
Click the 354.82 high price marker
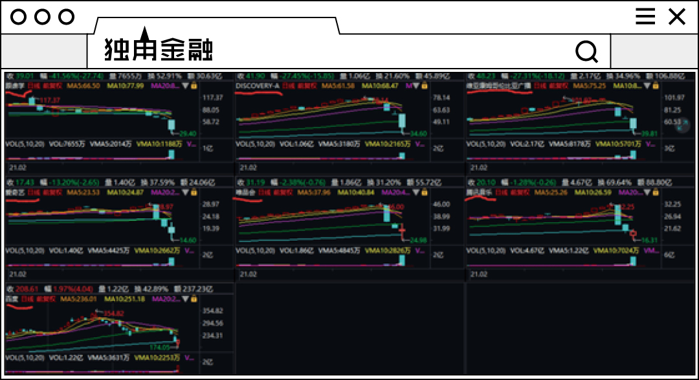click(x=114, y=313)
